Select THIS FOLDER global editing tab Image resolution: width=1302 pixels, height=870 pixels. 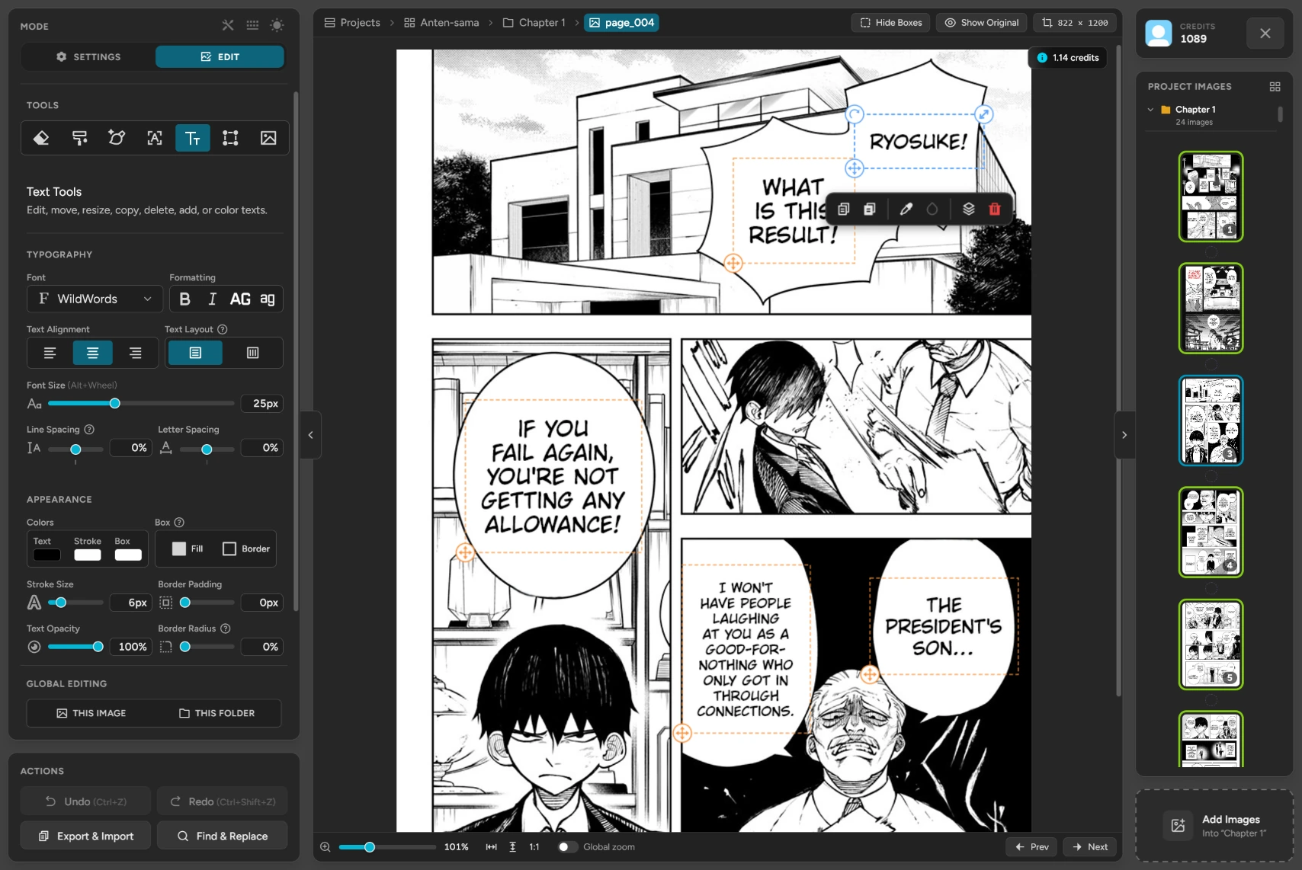[217, 713]
